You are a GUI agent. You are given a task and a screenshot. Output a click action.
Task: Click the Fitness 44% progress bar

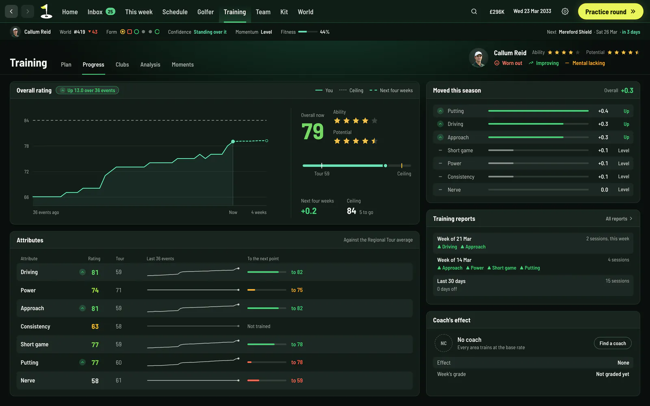click(308, 32)
